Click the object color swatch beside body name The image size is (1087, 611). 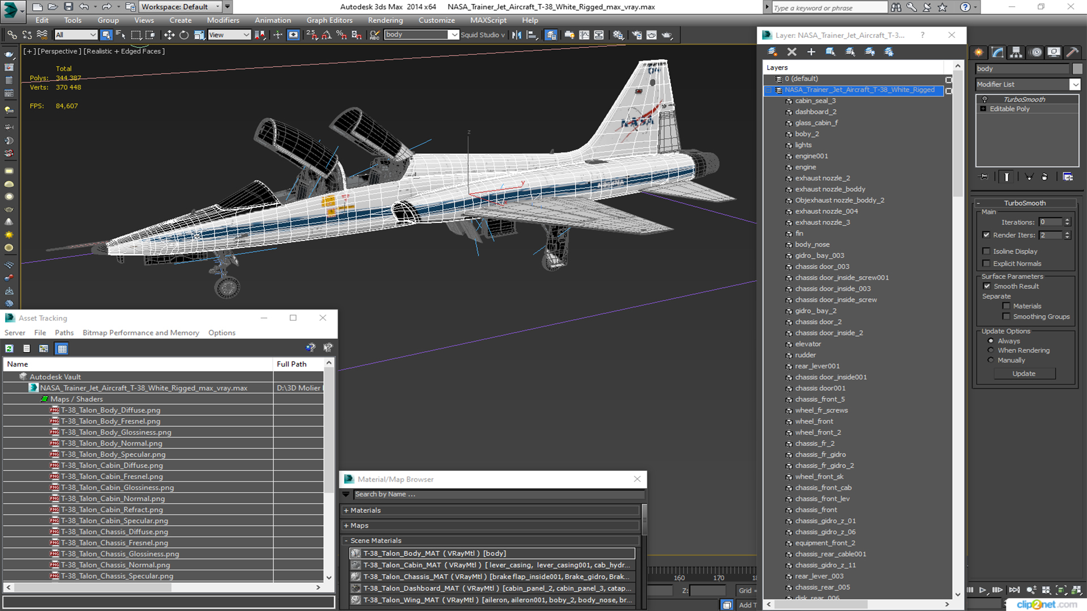click(1077, 68)
